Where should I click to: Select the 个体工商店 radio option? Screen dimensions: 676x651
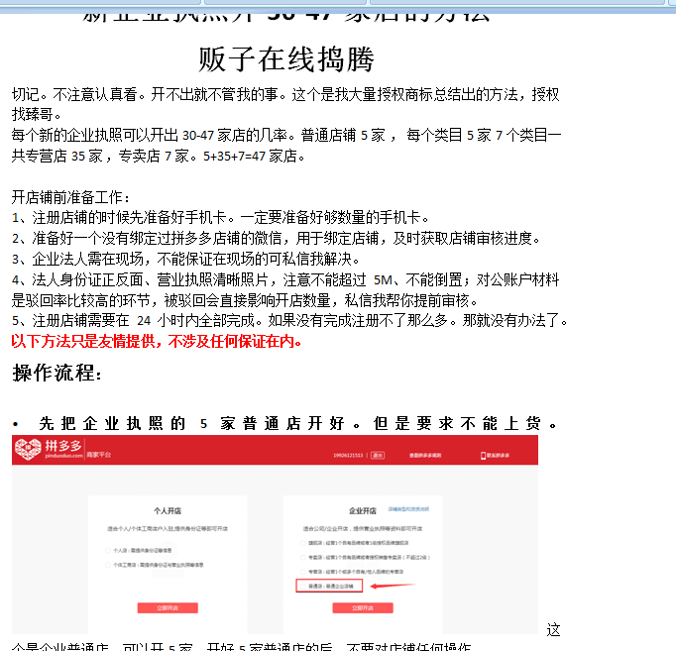(107, 565)
